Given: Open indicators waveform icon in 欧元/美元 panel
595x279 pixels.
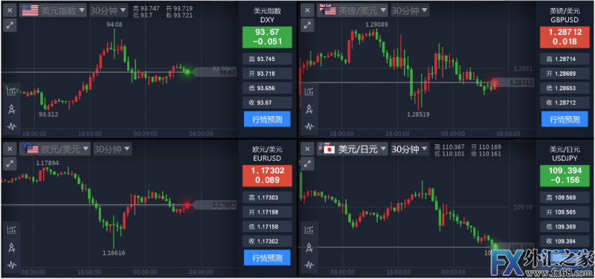Looking at the screenshot, I should point(12,264).
